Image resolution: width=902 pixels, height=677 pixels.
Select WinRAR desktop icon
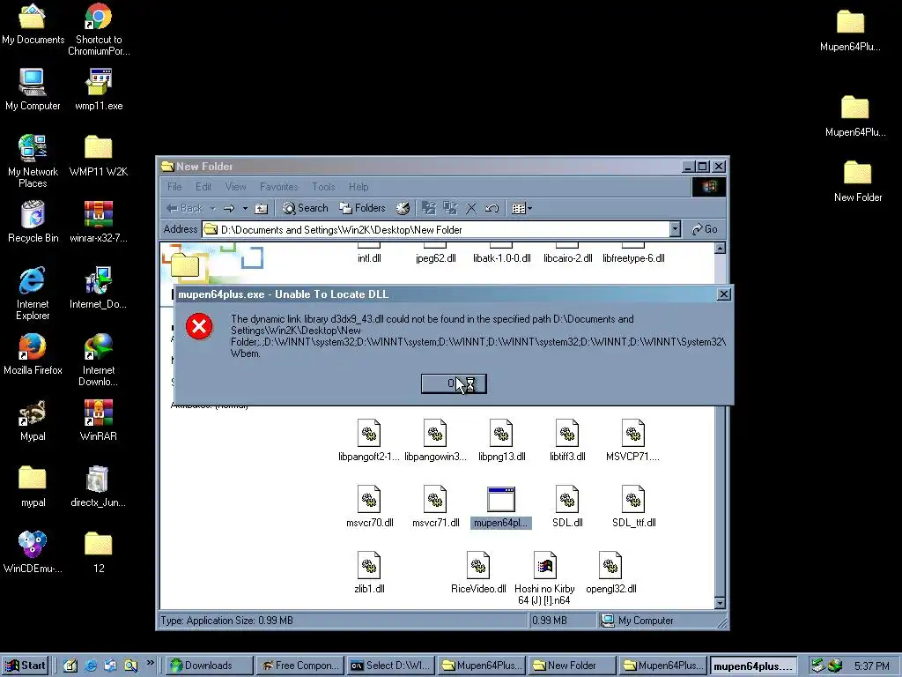[x=99, y=420]
